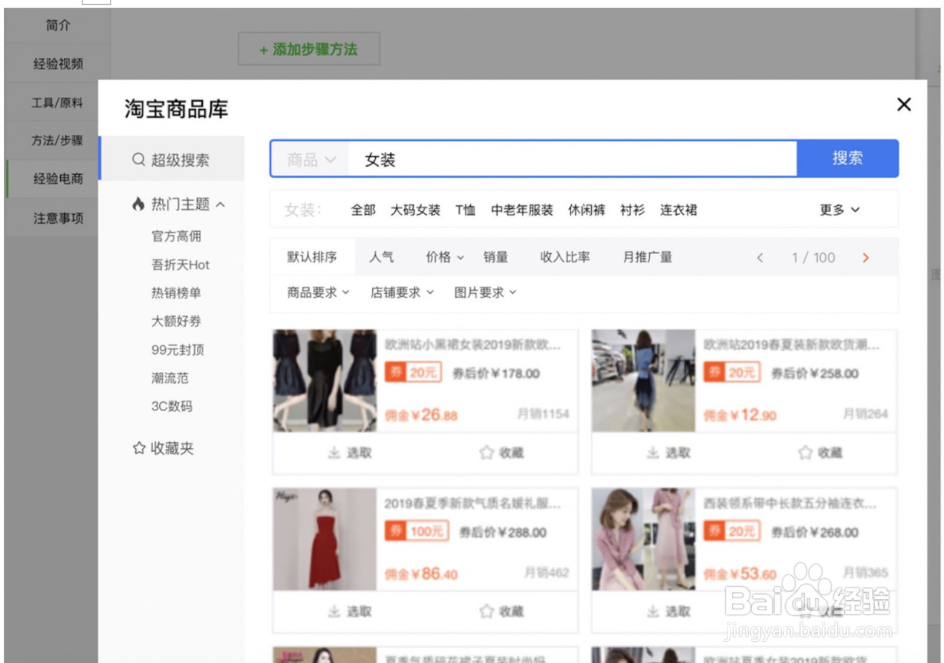944x663 pixels.
Task: Click the 100元 coupon badge
Action: coord(417,531)
